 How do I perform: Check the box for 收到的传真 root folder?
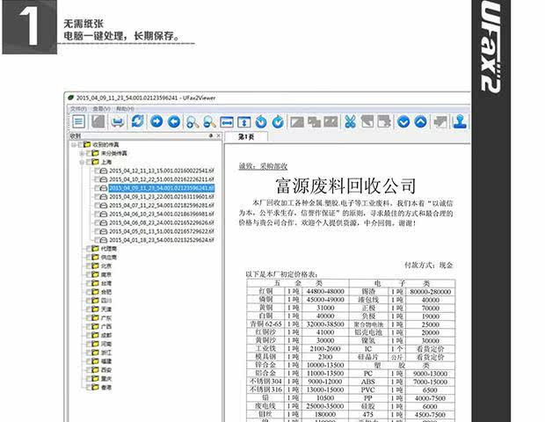coord(80,144)
